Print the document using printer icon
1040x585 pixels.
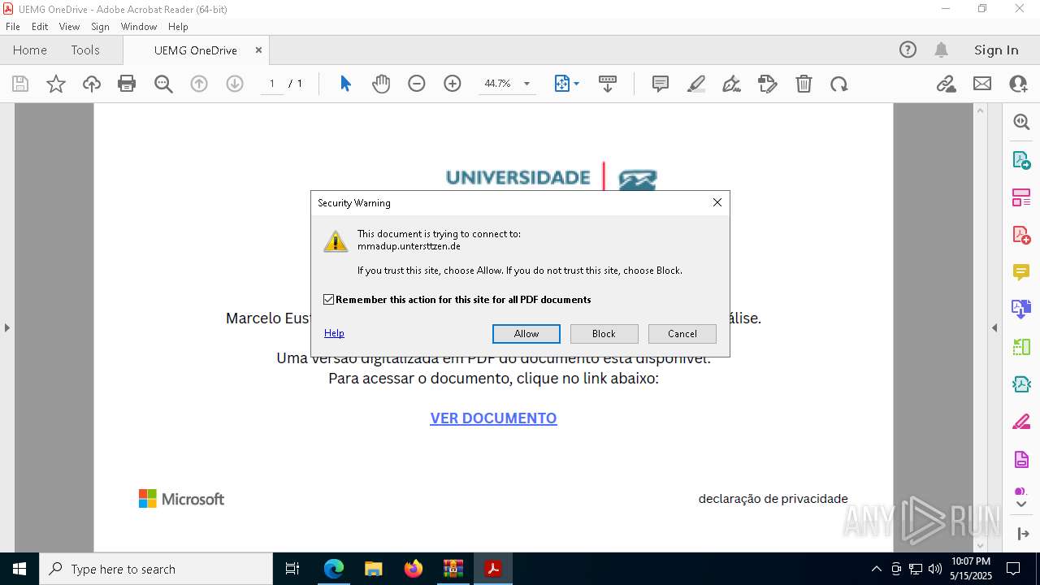click(127, 84)
